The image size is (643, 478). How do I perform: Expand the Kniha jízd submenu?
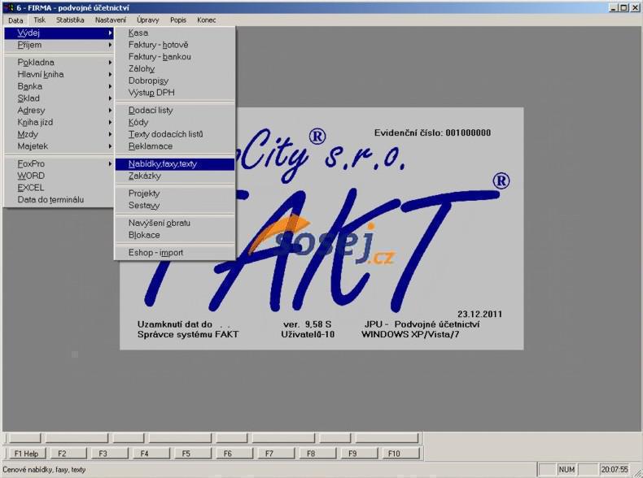tap(59, 122)
